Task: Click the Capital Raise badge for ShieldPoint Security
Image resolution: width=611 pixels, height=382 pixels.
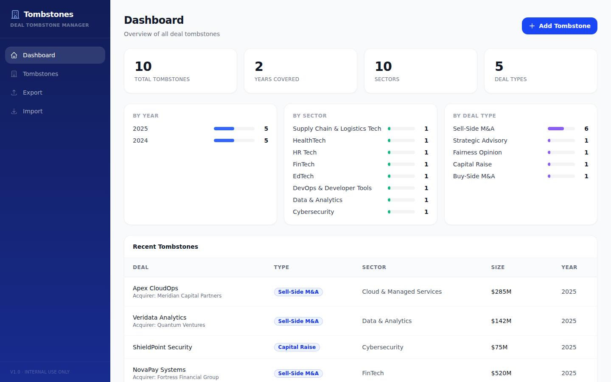Action: tap(297, 347)
